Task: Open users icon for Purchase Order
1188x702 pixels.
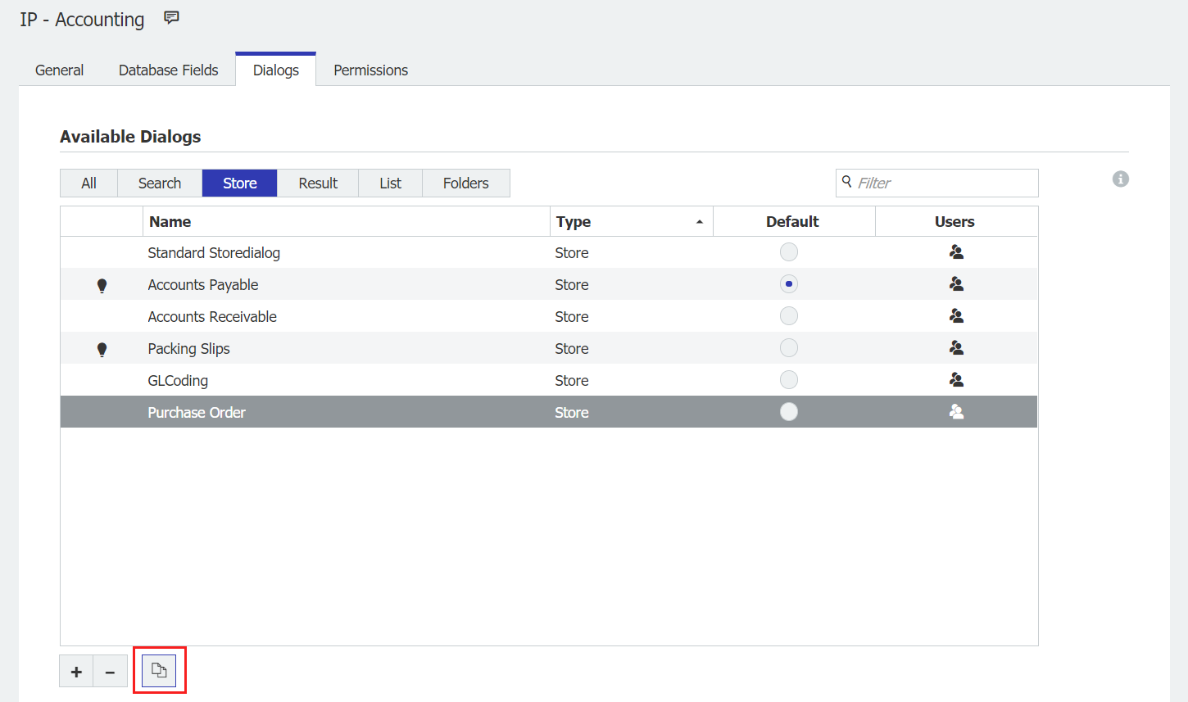Action: click(955, 412)
